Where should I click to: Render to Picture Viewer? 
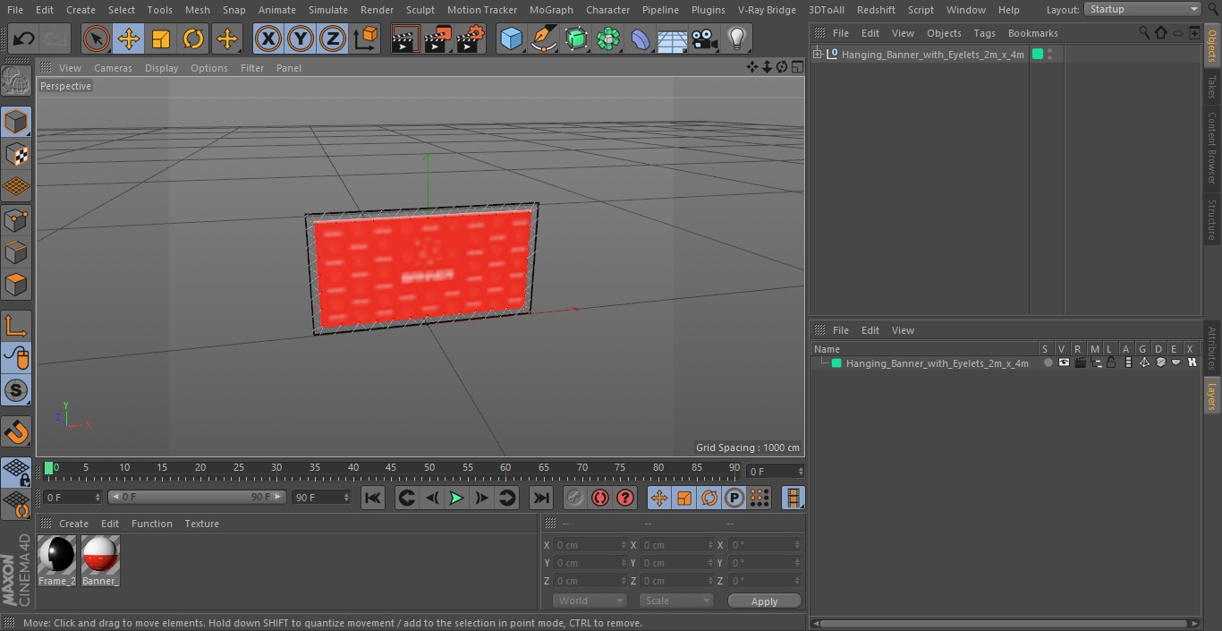click(x=437, y=39)
